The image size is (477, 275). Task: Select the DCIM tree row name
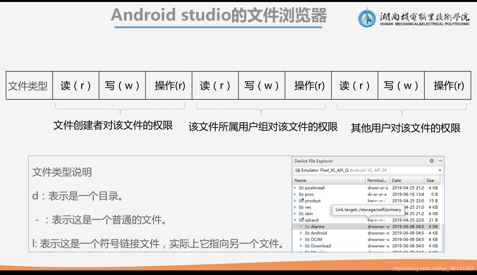click(x=317, y=240)
